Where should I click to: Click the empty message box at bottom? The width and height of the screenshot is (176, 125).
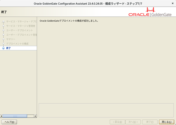click(x=106, y=110)
